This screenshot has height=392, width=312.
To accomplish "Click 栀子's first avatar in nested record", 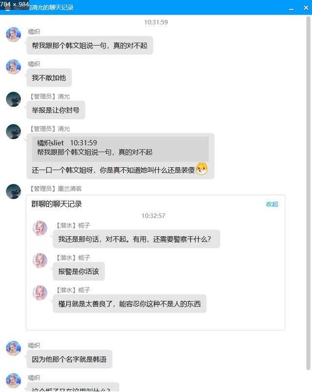I will click(x=40, y=228).
